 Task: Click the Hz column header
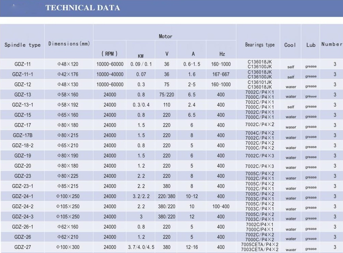tap(222, 54)
